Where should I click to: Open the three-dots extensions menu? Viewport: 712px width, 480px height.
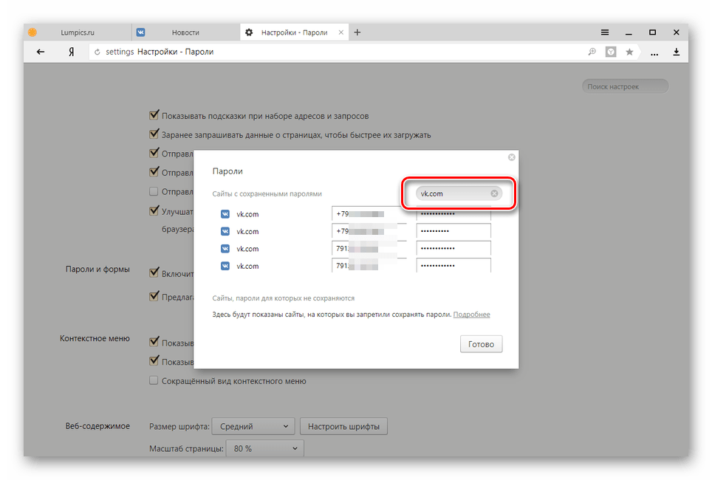tap(654, 53)
